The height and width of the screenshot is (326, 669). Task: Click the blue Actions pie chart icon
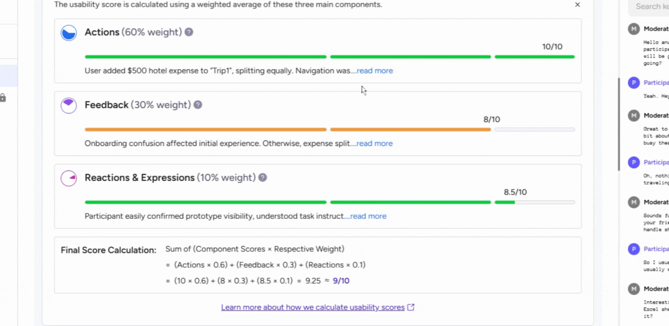(68, 32)
